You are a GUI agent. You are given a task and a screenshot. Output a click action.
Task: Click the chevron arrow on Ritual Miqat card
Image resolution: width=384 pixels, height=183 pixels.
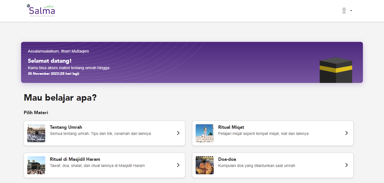coord(346,133)
